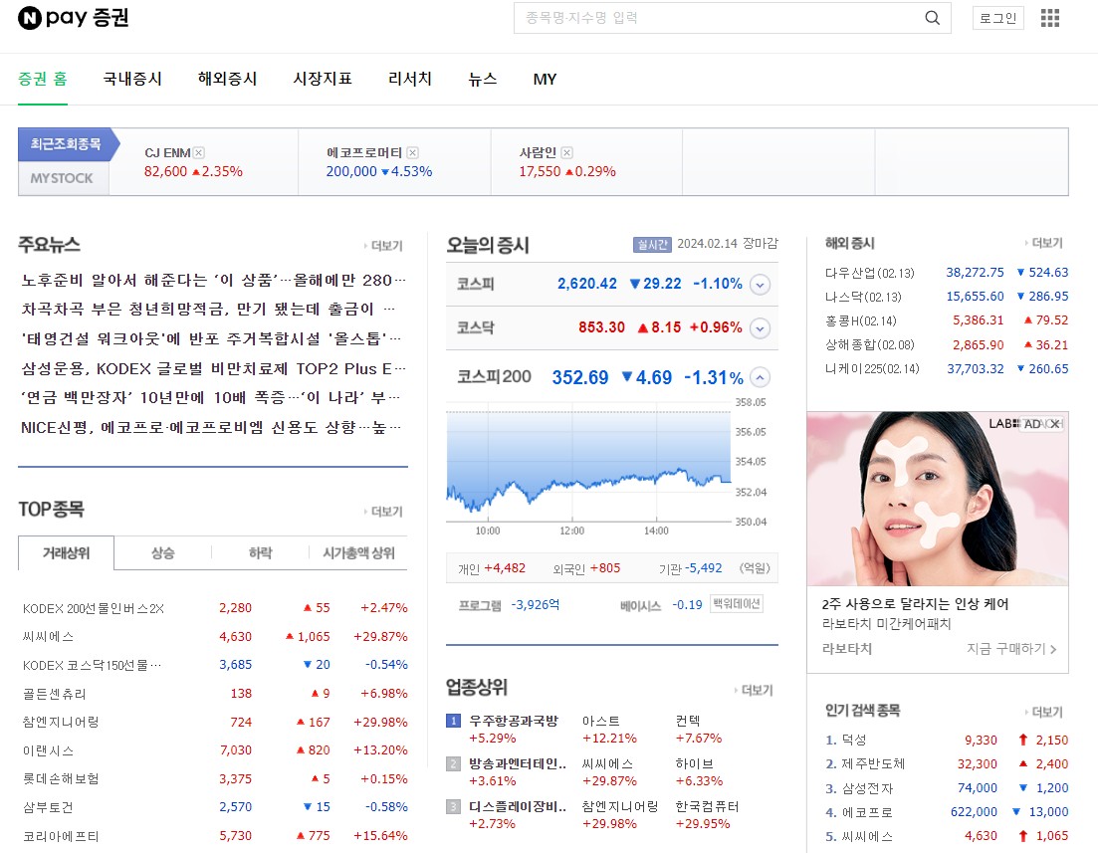Click the 실시간 badge icon
Image resolution: width=1098 pixels, height=853 pixels.
tap(651, 244)
